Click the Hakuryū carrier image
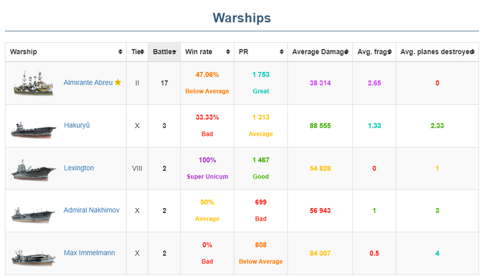Image resolution: width=482 pixels, height=278 pixels. tap(30, 126)
